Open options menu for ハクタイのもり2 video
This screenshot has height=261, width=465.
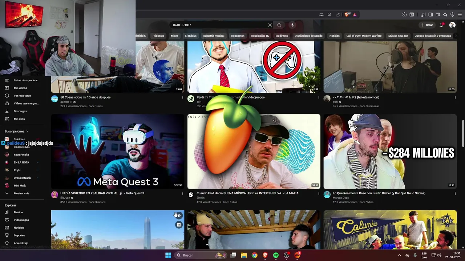pyautogui.click(x=455, y=98)
